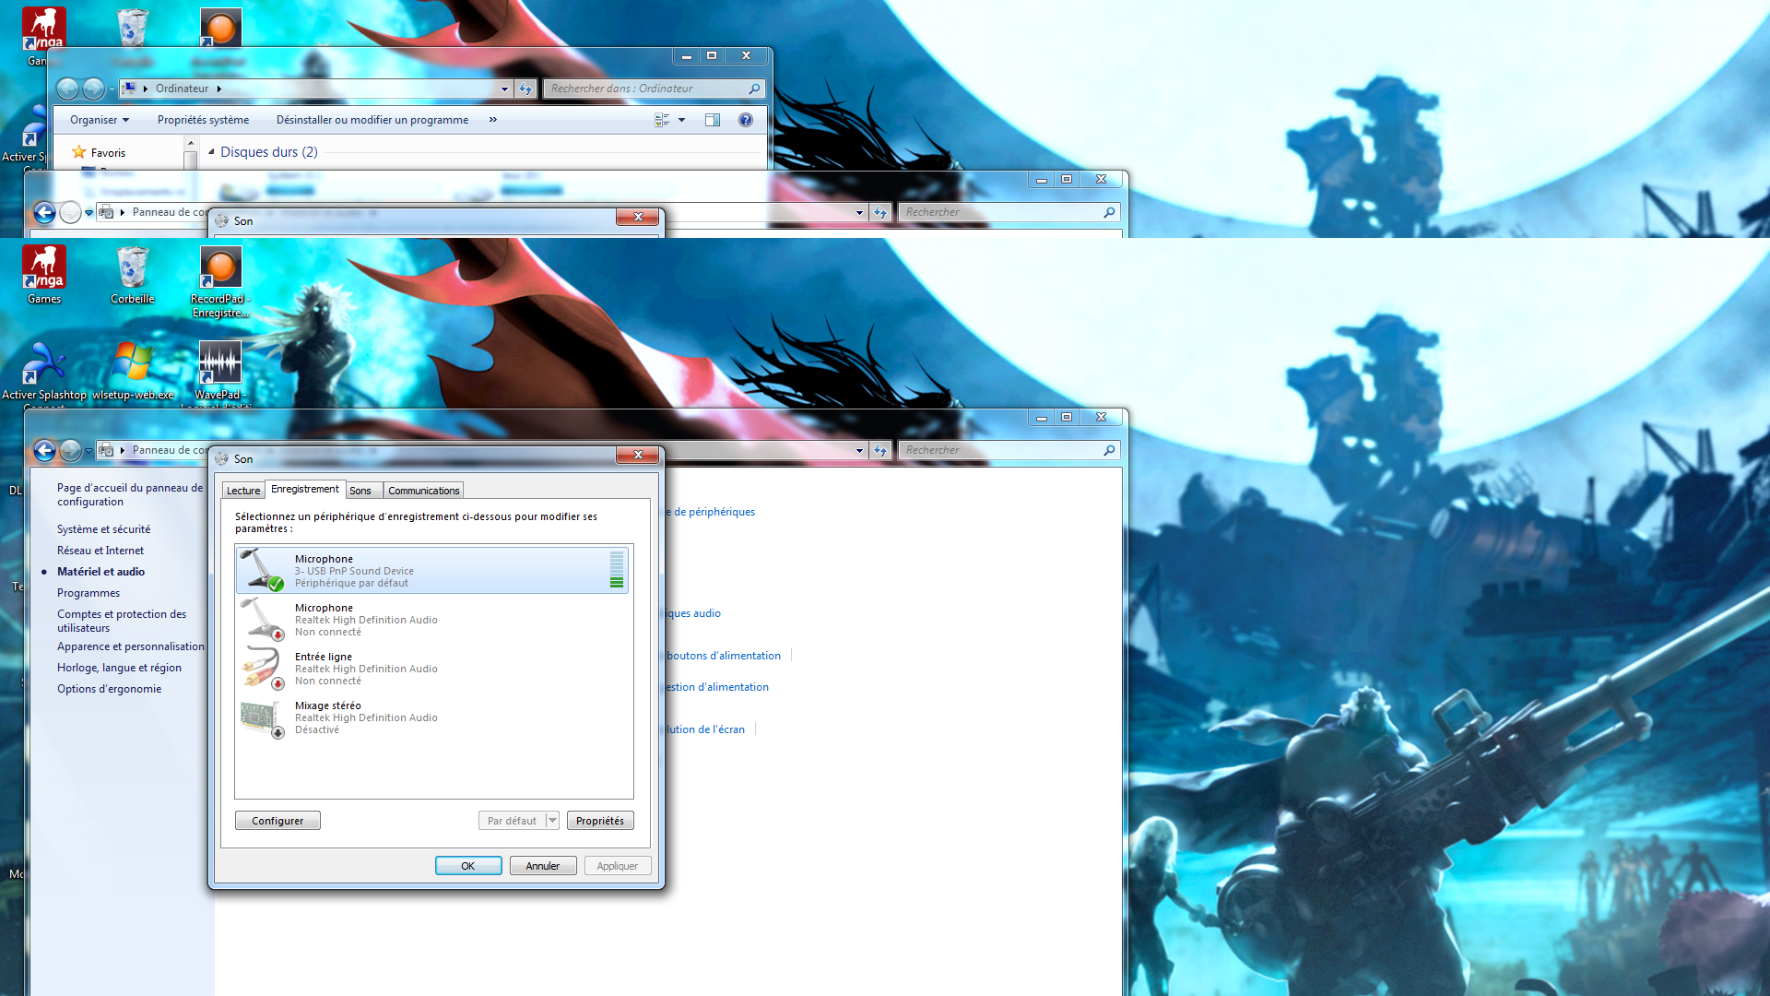
Task: Collapse the Disques durs group
Action: [x=211, y=152]
